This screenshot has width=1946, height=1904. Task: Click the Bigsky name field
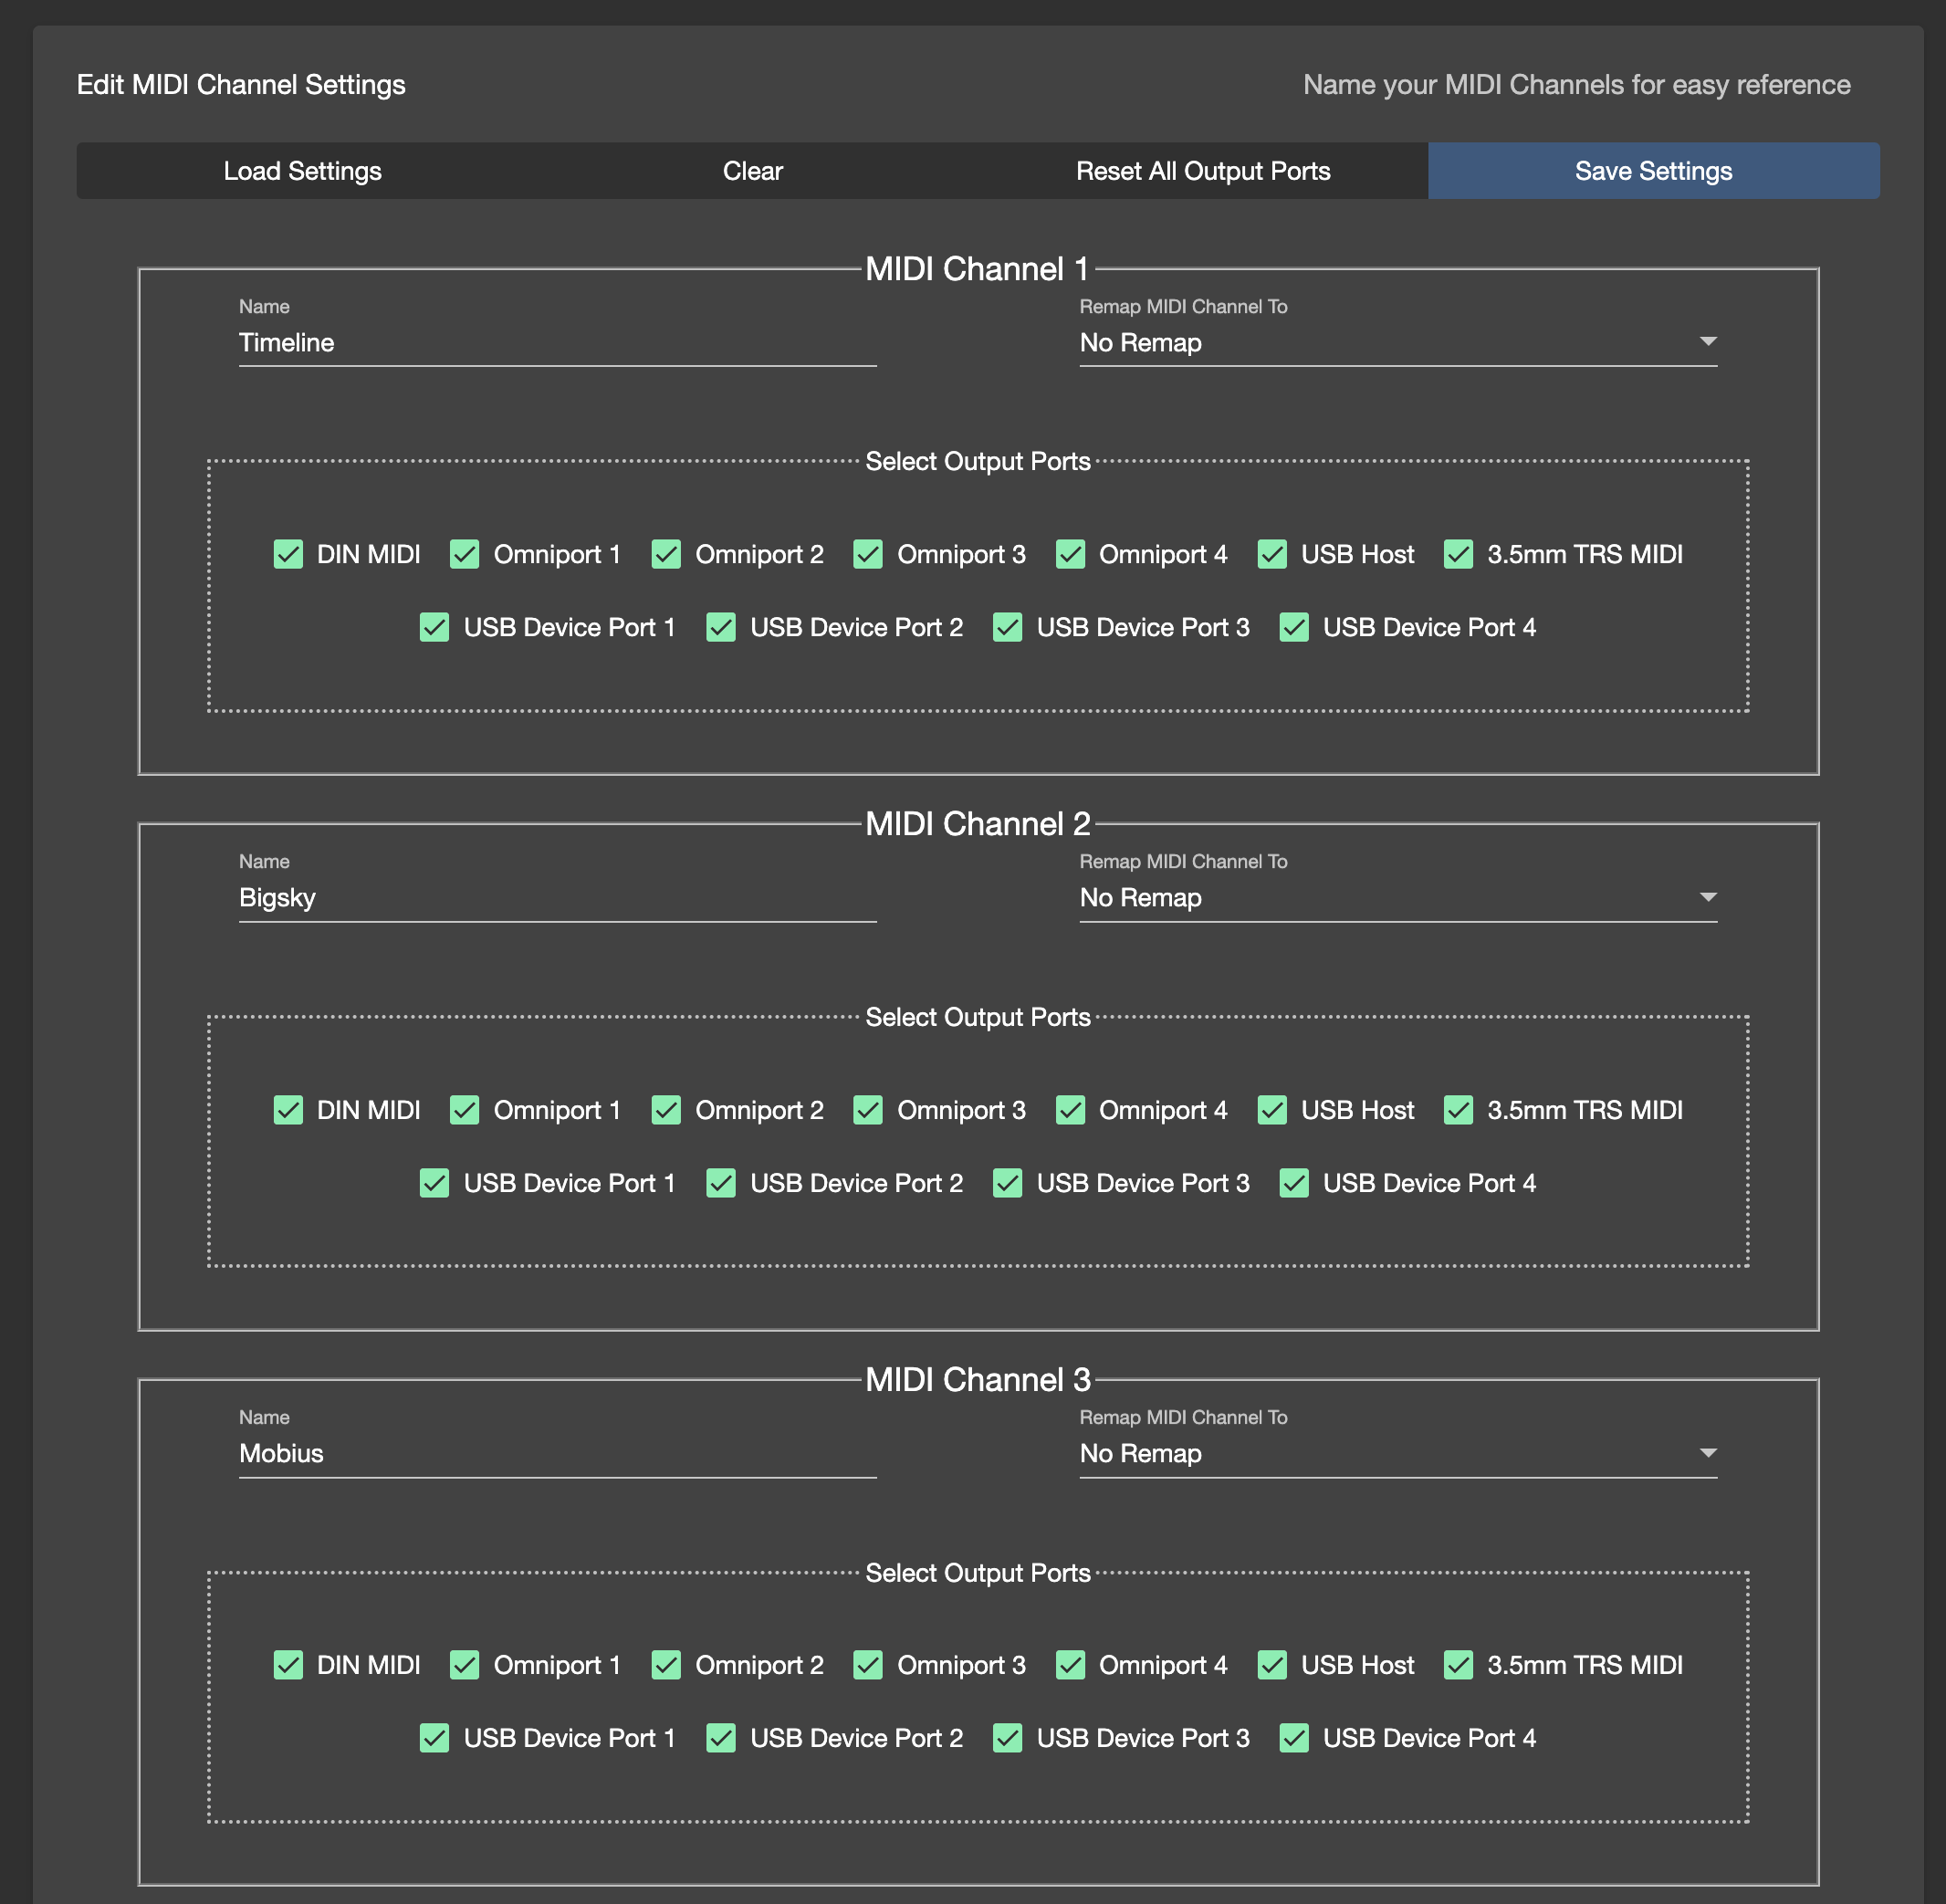(556, 897)
